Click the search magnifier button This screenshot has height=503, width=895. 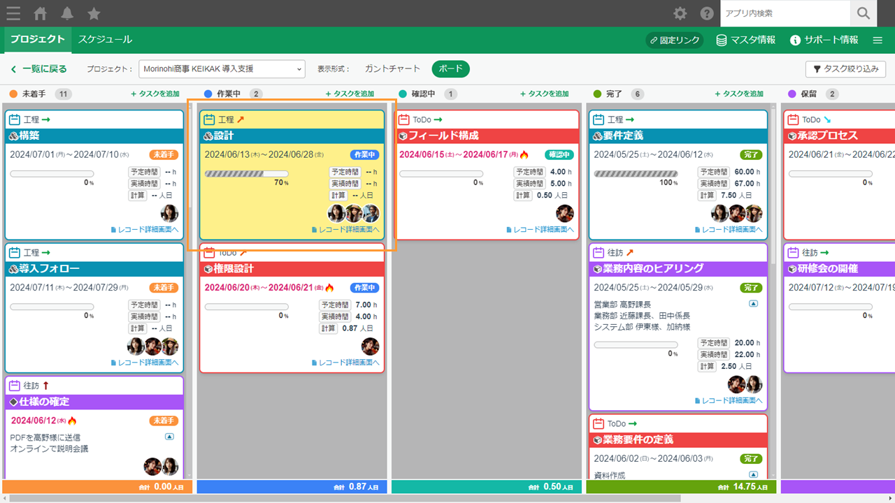pyautogui.click(x=864, y=13)
